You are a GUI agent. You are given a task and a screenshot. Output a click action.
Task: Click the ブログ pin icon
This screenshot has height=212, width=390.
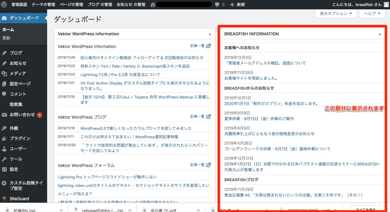tap(4, 53)
